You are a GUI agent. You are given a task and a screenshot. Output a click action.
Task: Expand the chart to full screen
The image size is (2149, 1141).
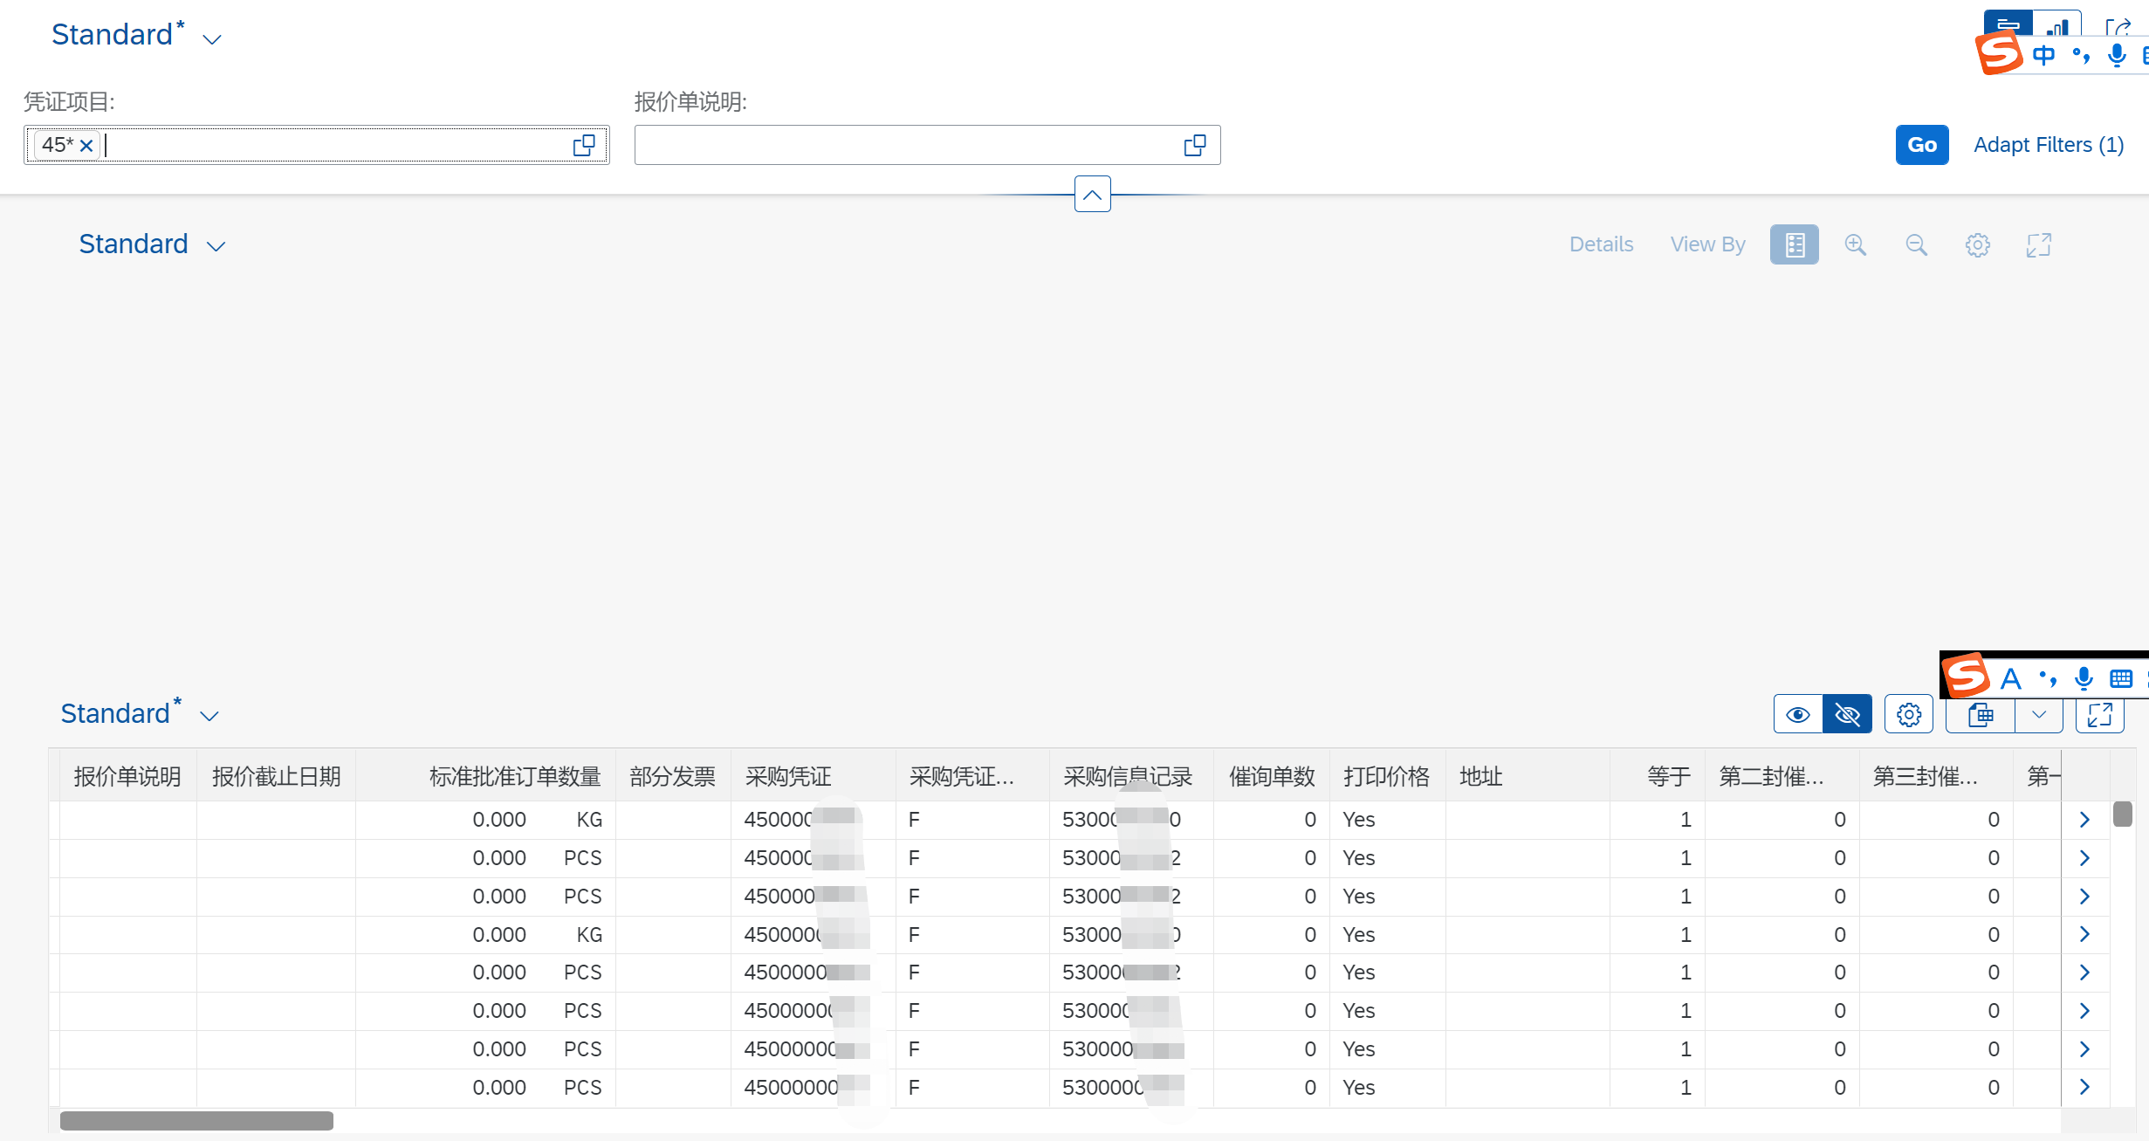2038,244
